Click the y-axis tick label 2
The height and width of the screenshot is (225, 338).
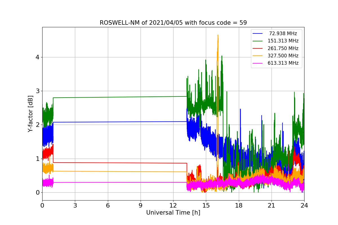click(37, 125)
